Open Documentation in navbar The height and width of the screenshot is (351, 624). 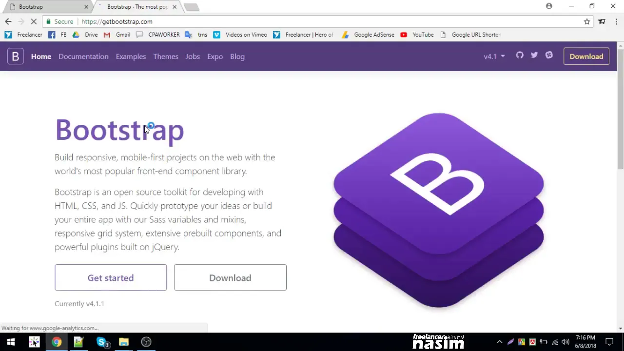pyautogui.click(x=83, y=57)
